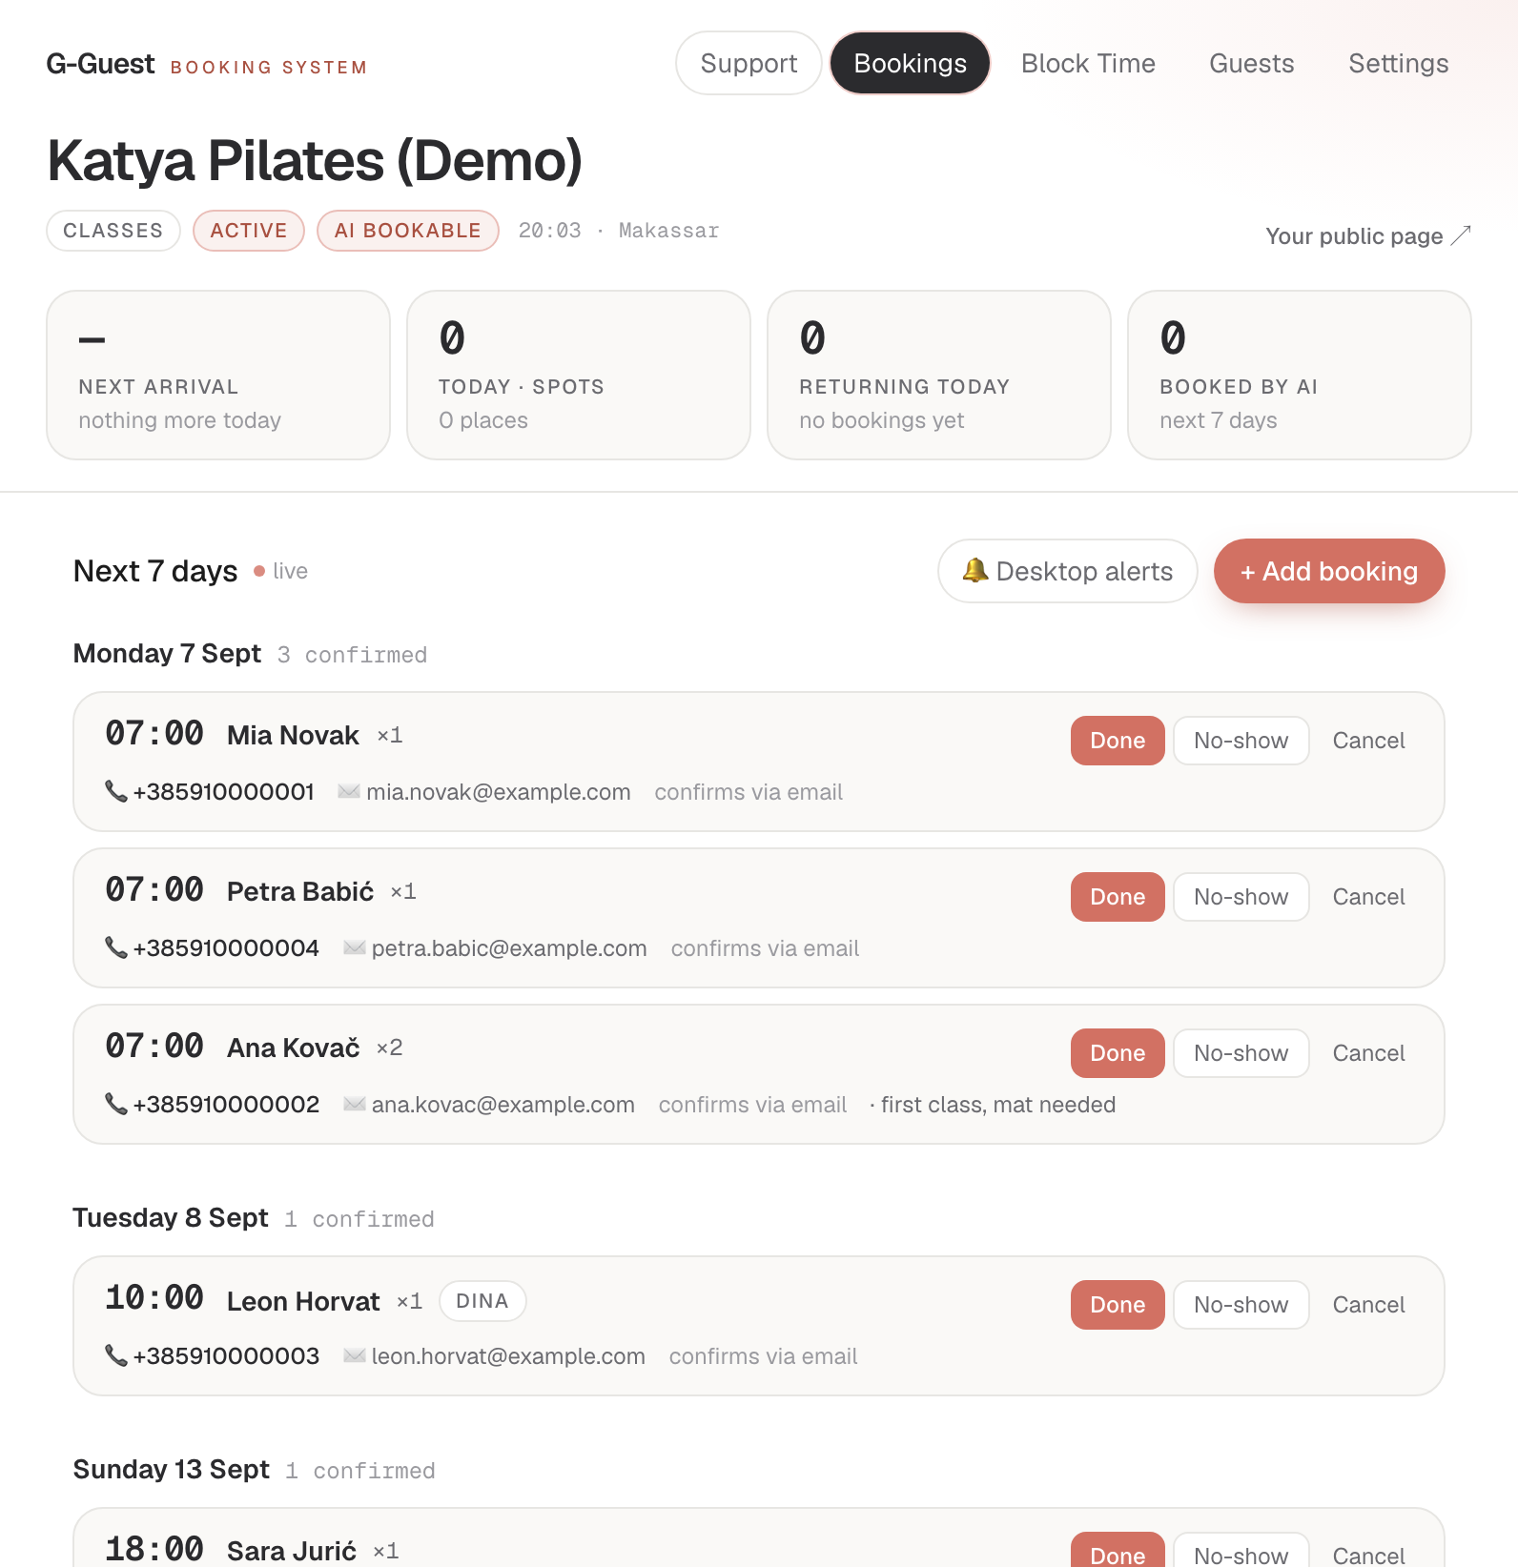1518x1567 pixels.
Task: Mark Leon Horvat's booking as Done
Action: (1118, 1305)
